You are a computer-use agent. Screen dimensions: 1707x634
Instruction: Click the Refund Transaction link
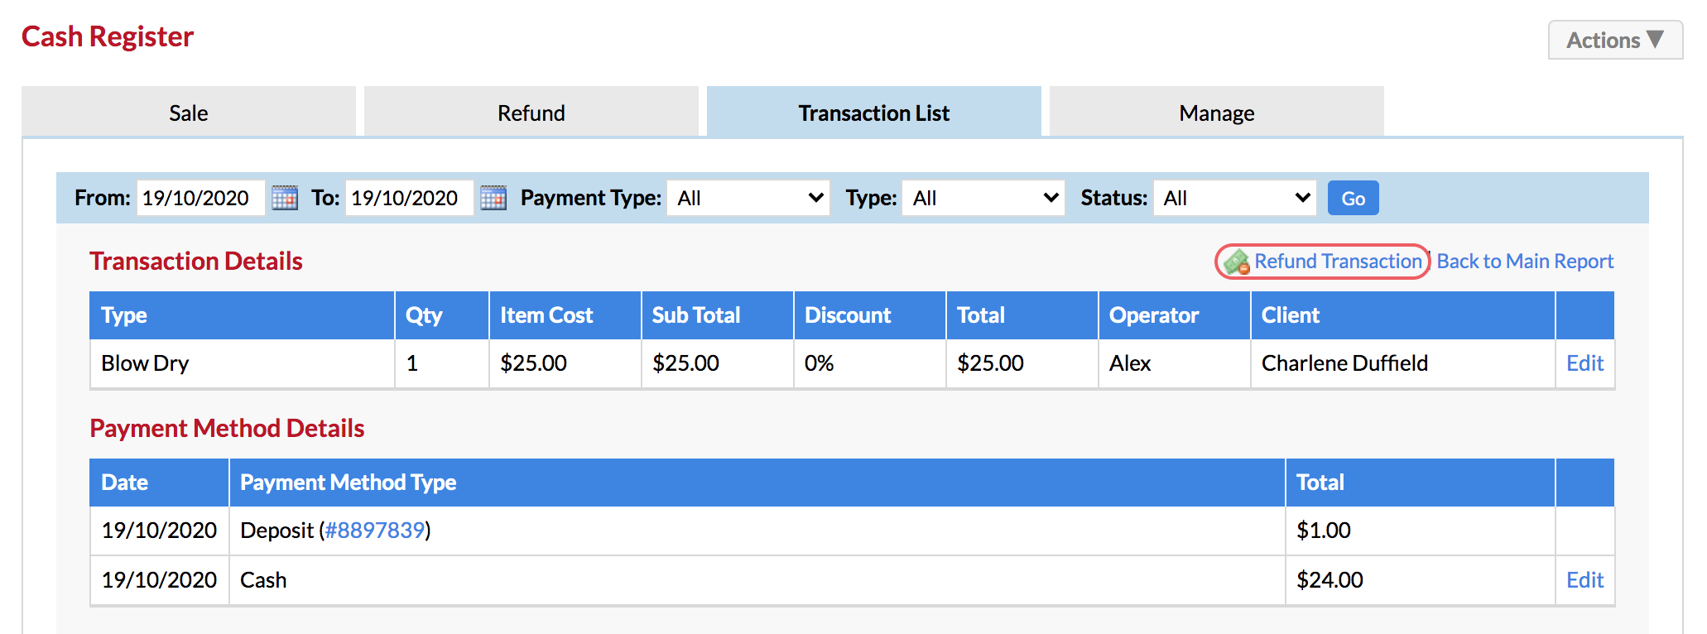[1338, 262]
